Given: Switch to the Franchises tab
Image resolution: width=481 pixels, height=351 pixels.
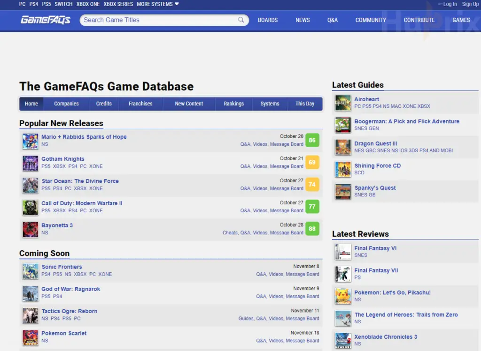Looking at the screenshot, I should [140, 104].
